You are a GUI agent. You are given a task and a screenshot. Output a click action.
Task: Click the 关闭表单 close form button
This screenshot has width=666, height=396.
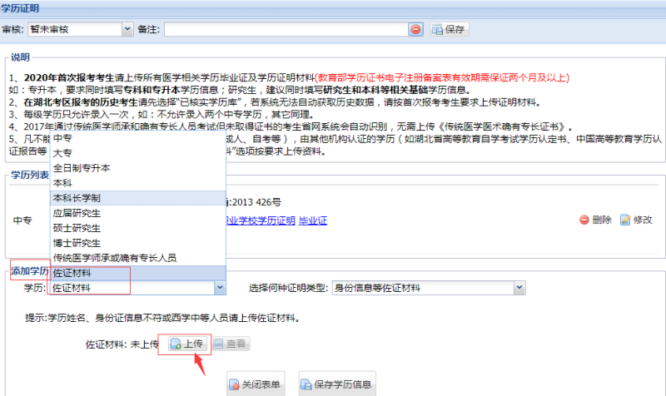(256, 385)
